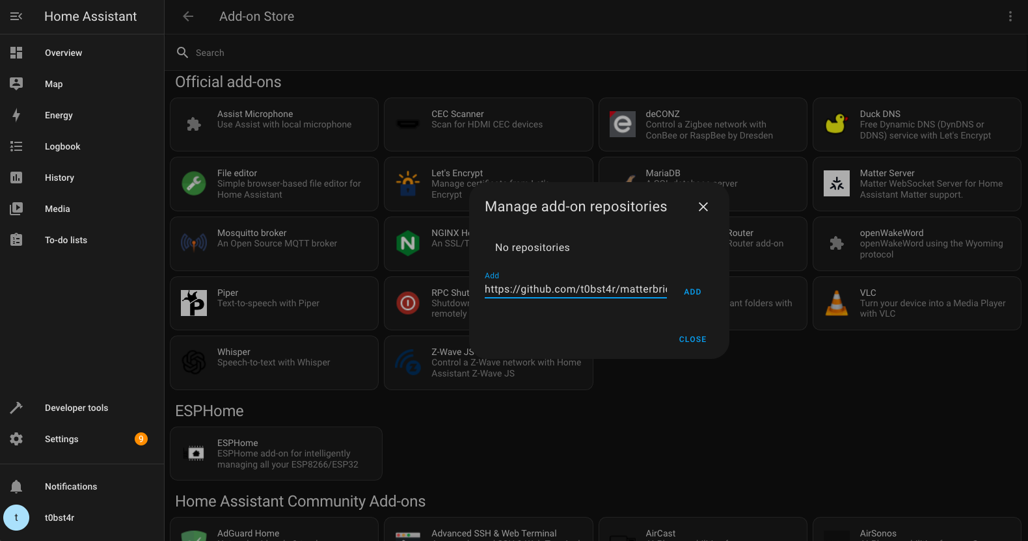Open the VLC add-on card
Screen dimensions: 1028x541
pyautogui.click(x=917, y=303)
